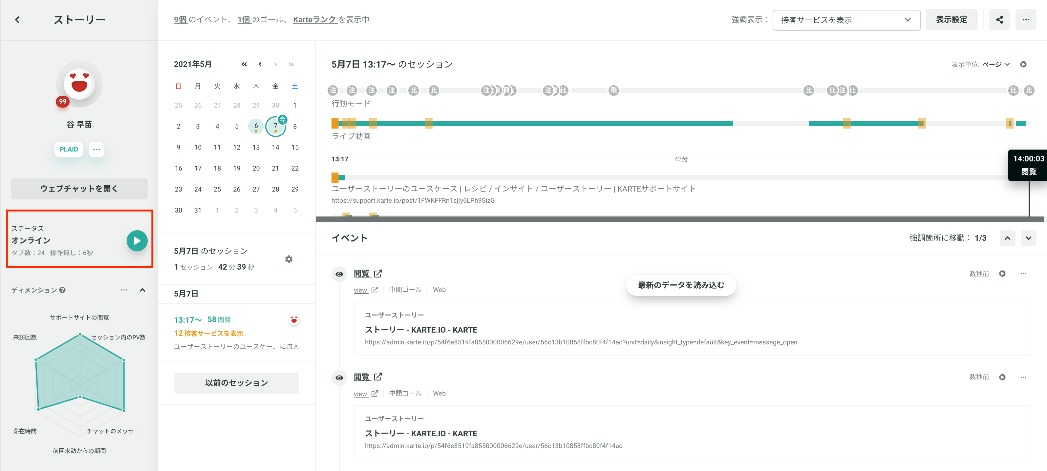
Task: Open the 強調表示 dropdown 接客サービスを表示
Action: point(846,20)
